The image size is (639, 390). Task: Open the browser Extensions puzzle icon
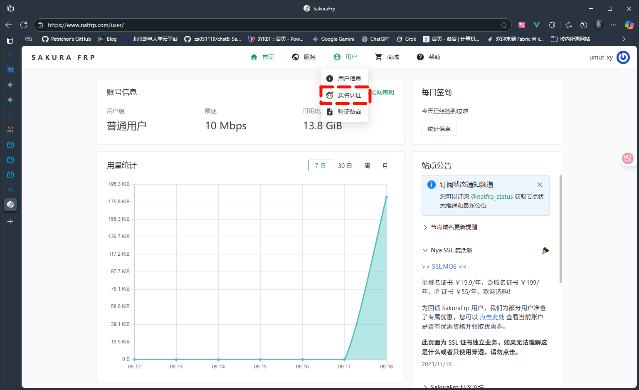point(552,25)
